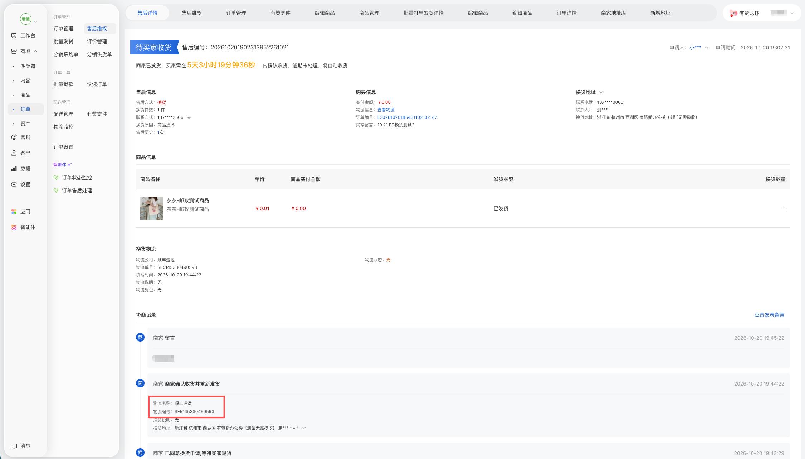Click applicant name 小*** link
Image resolution: width=805 pixels, height=459 pixels.
pos(695,48)
